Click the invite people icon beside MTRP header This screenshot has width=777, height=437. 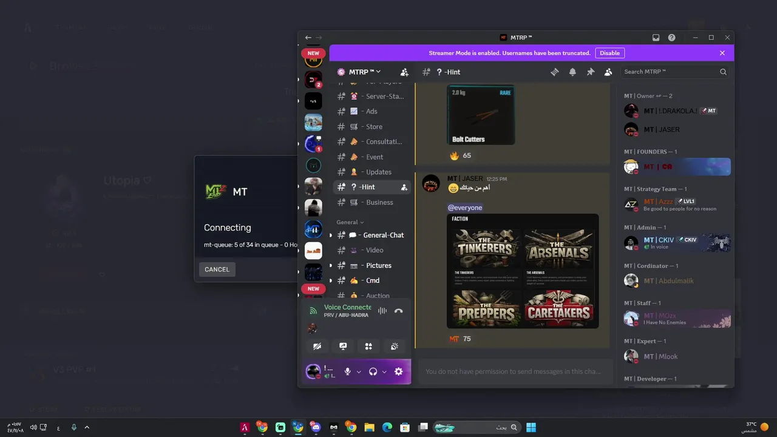click(404, 72)
